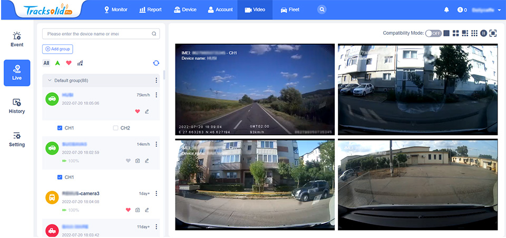Check the CH2 channel box

pos(115,128)
